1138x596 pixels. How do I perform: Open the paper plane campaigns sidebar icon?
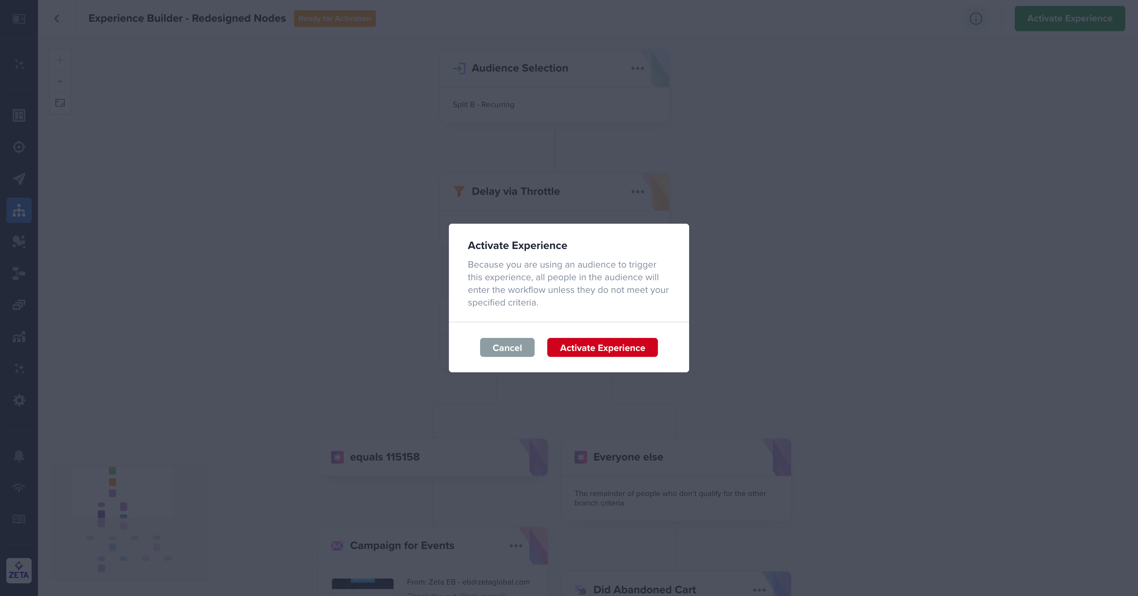coord(19,179)
